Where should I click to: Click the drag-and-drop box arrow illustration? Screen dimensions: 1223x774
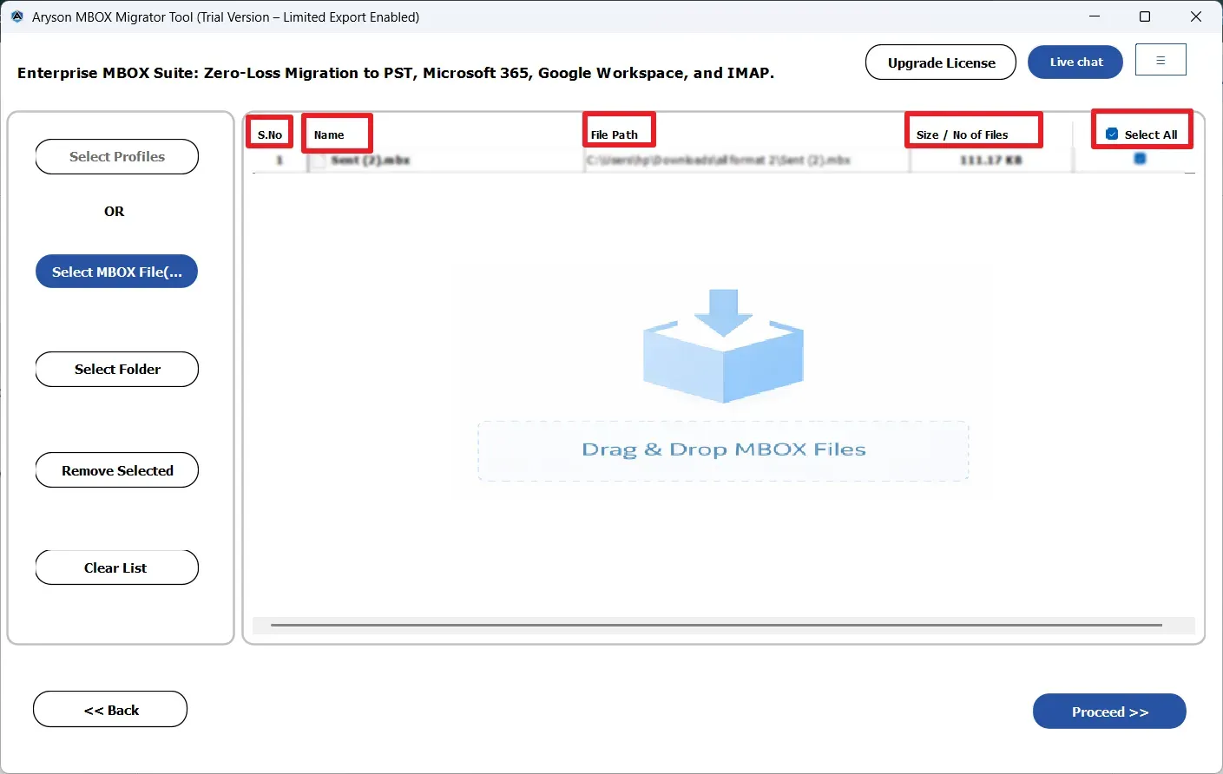[x=723, y=345]
